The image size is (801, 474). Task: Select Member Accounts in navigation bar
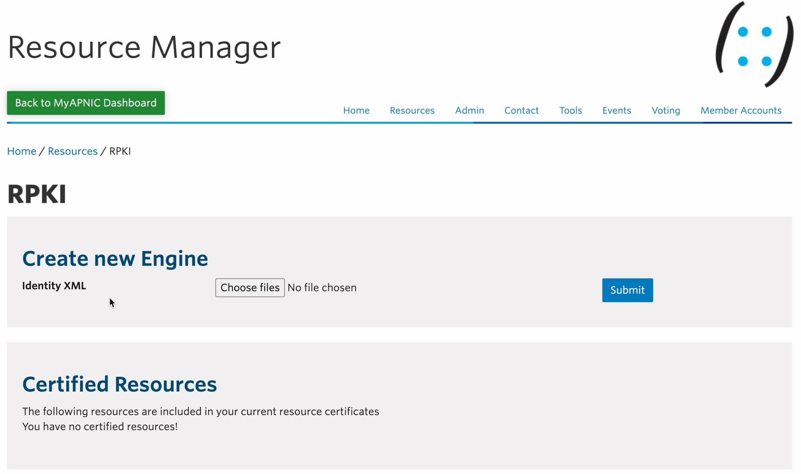point(741,110)
